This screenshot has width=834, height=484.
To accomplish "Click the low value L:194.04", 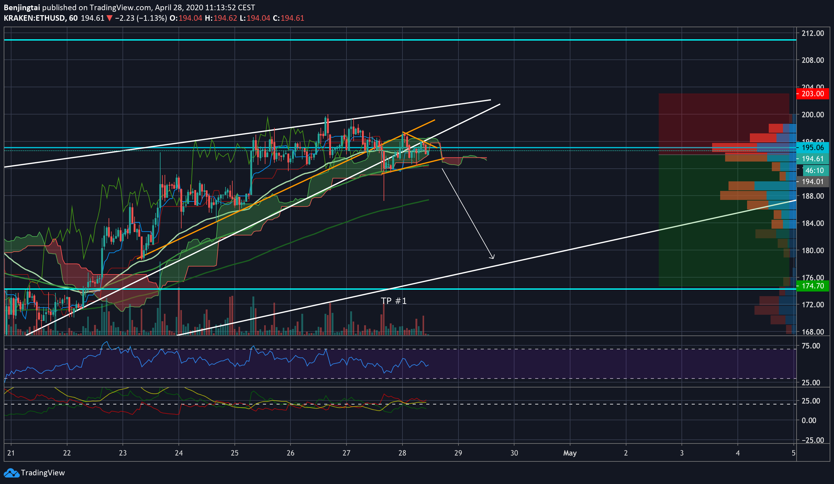I will tap(255, 18).
